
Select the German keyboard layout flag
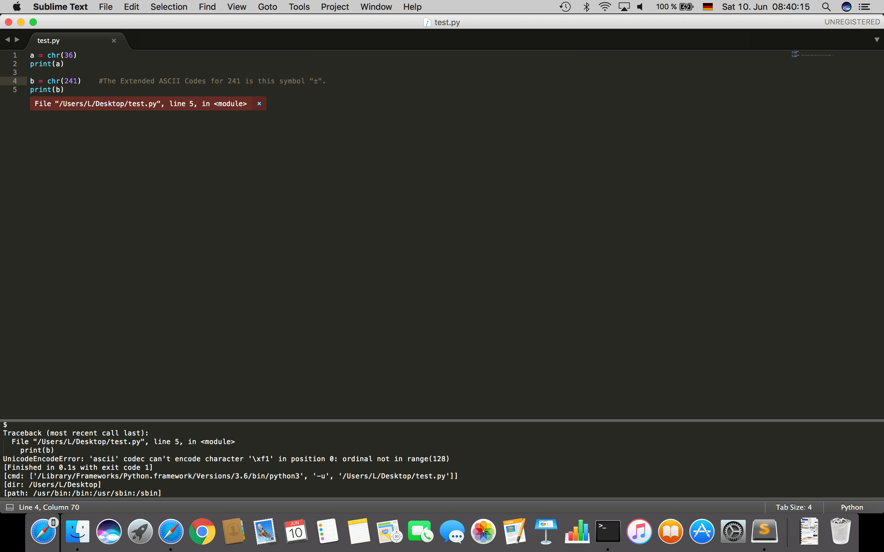pos(708,6)
